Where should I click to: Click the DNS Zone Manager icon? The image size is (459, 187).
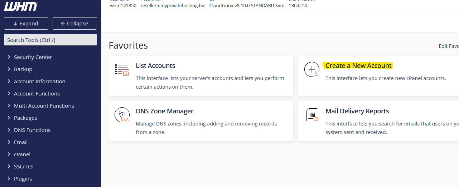pyautogui.click(x=122, y=115)
